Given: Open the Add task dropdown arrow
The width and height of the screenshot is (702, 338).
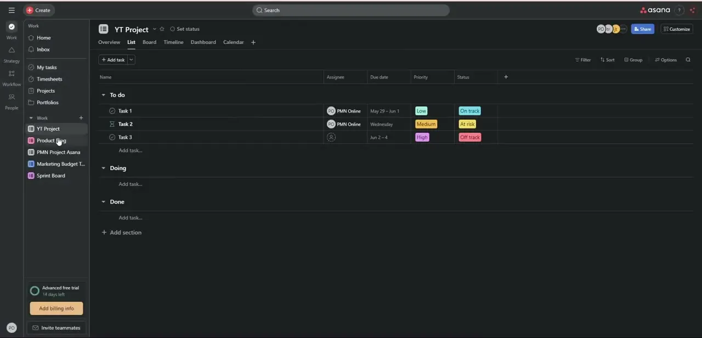Looking at the screenshot, I should coord(131,60).
